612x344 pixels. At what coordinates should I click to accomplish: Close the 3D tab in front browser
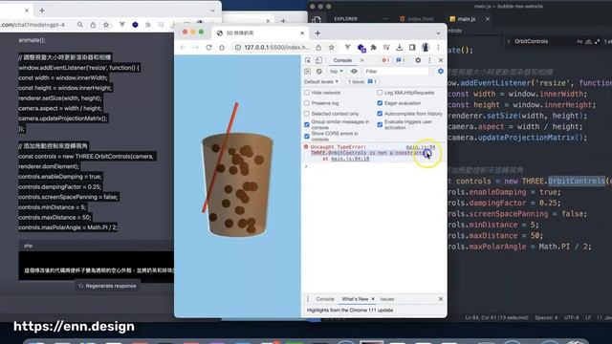(x=302, y=33)
